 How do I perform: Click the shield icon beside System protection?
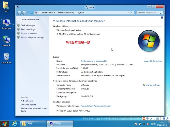19,33
